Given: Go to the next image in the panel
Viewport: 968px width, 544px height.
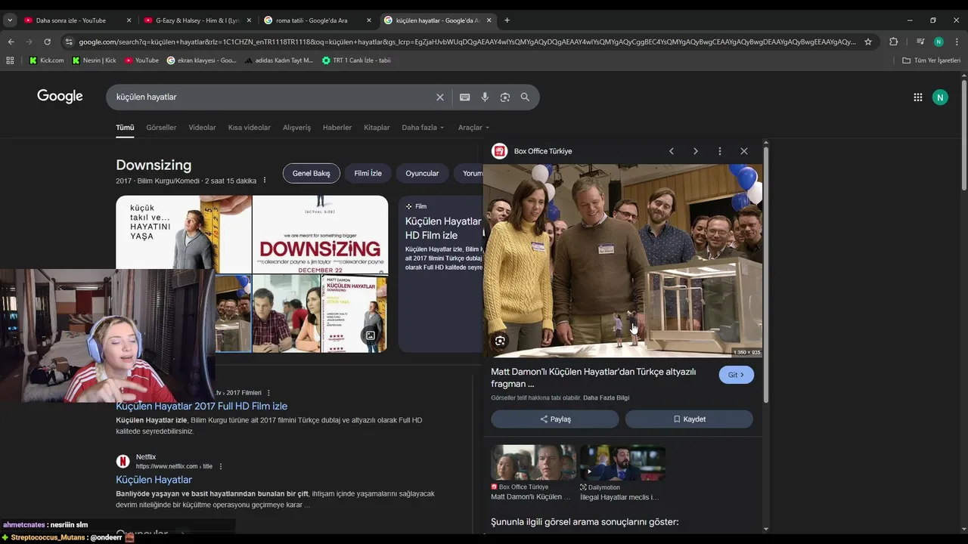Looking at the screenshot, I should [696, 151].
